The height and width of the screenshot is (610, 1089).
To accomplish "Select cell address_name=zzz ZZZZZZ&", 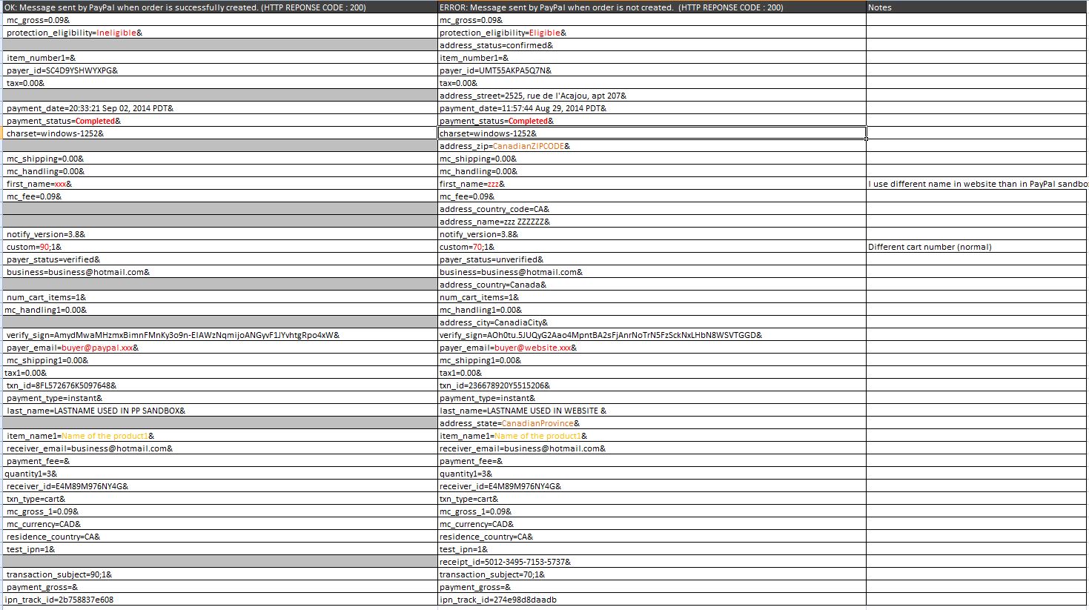I will [652, 222].
